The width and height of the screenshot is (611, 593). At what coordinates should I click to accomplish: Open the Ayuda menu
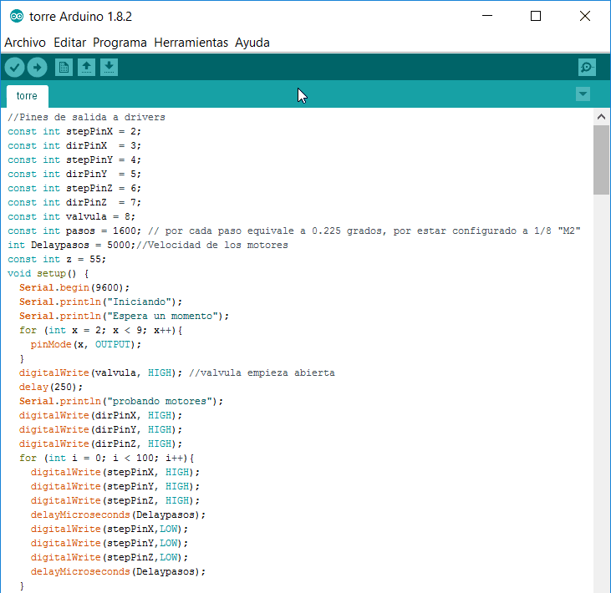(252, 43)
